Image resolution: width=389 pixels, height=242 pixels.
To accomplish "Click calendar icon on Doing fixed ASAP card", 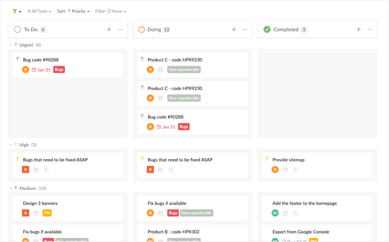I will [x=161, y=170].
